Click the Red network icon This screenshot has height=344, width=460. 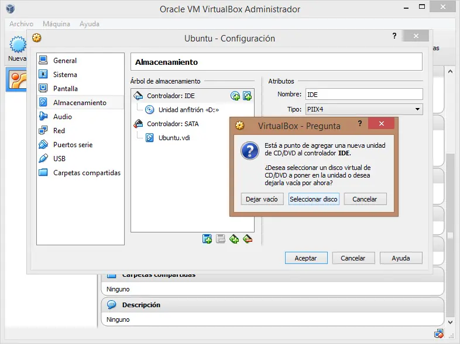click(43, 130)
